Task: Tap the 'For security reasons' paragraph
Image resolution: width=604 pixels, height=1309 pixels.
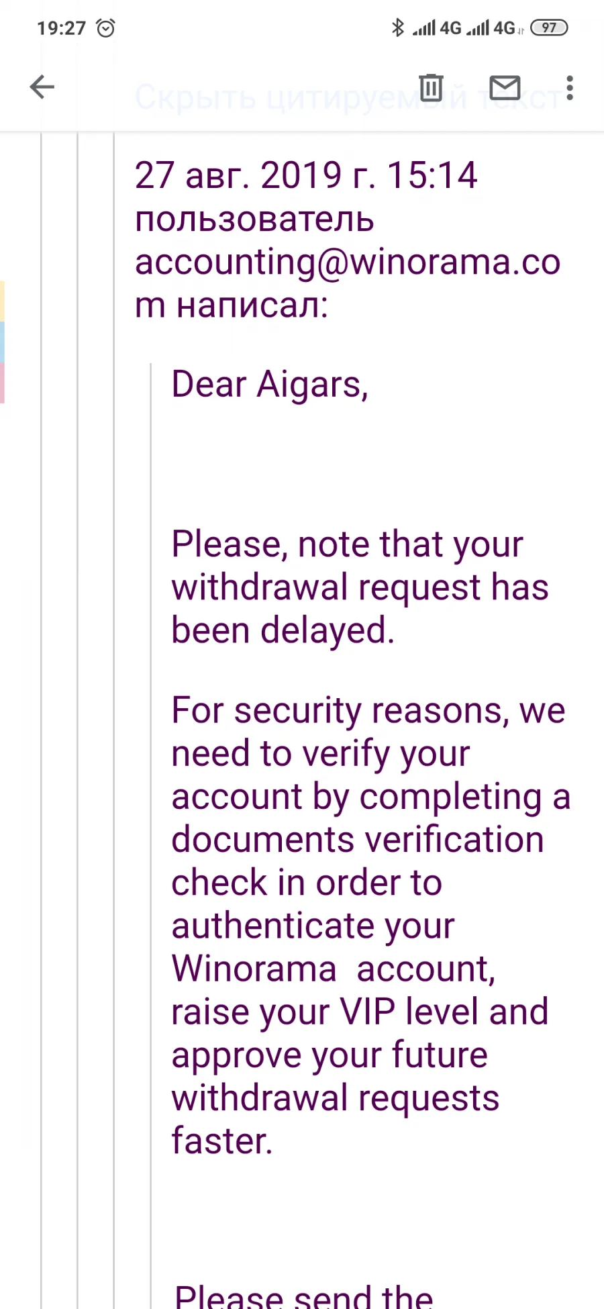Action: [371, 926]
